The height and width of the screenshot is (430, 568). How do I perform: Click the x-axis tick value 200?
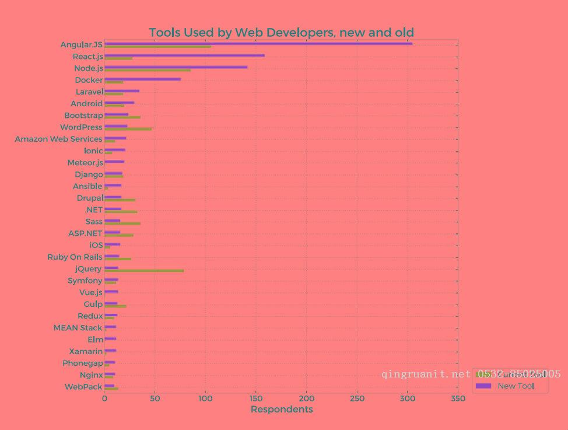[x=307, y=398]
